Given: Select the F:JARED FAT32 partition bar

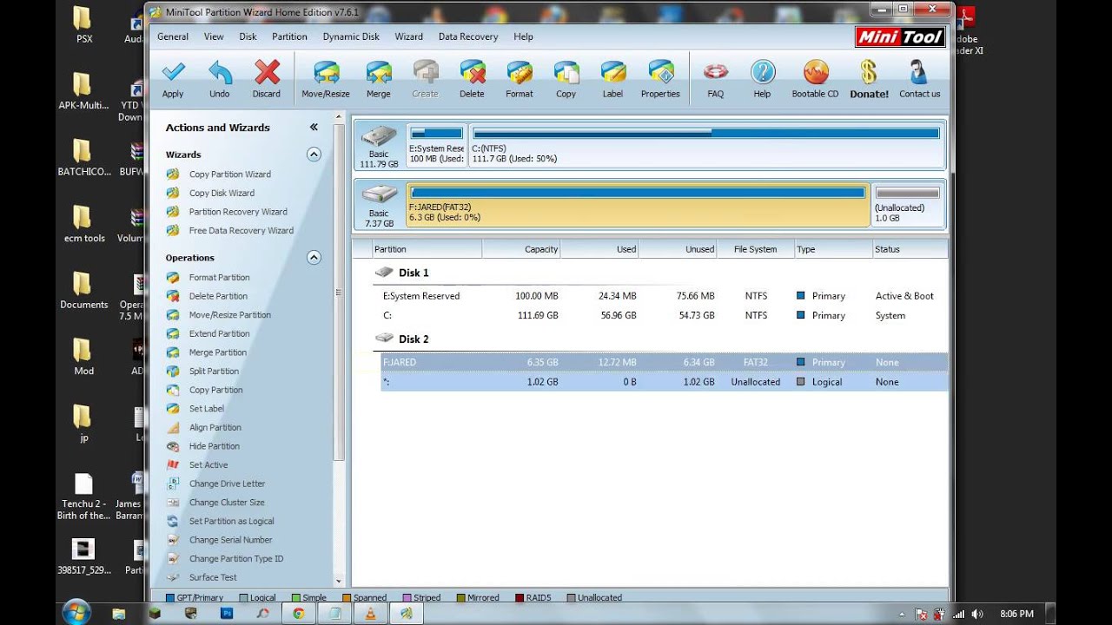Looking at the screenshot, I should click(638, 204).
